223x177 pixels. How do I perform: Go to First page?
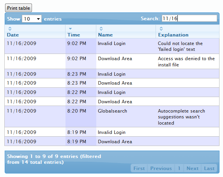(139, 168)
